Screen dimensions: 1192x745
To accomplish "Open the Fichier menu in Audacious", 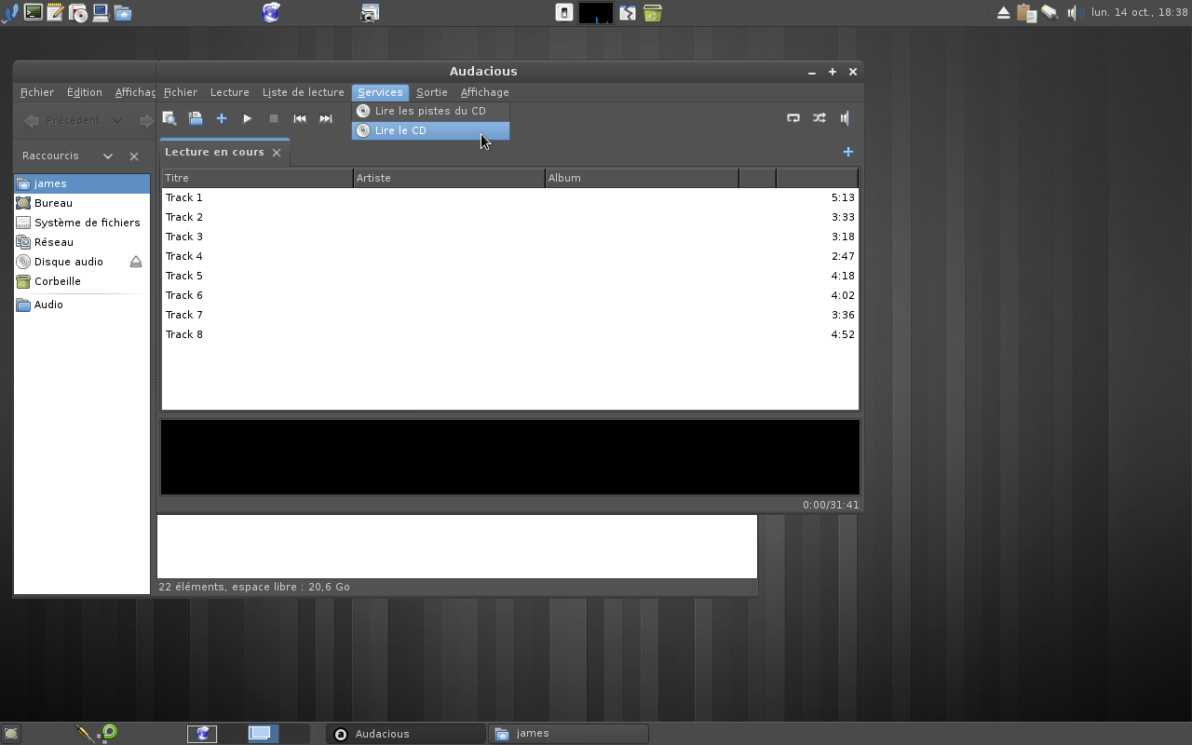I will pyautogui.click(x=181, y=92).
